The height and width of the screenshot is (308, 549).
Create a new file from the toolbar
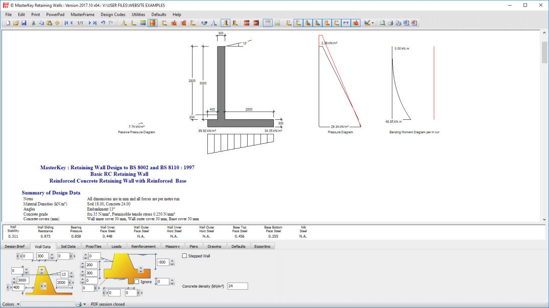(8, 23)
